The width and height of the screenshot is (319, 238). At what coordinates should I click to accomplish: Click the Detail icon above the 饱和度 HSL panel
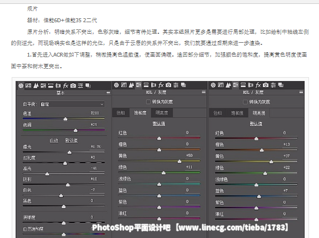pyautogui.click(x=131, y=85)
